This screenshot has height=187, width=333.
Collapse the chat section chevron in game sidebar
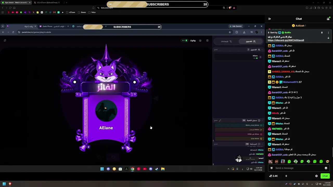(262, 144)
